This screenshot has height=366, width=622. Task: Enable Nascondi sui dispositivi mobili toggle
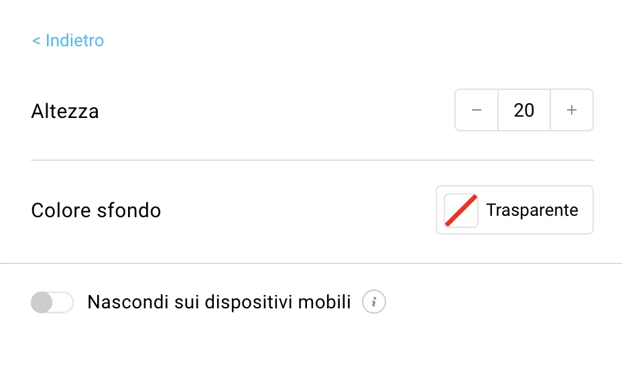52,302
